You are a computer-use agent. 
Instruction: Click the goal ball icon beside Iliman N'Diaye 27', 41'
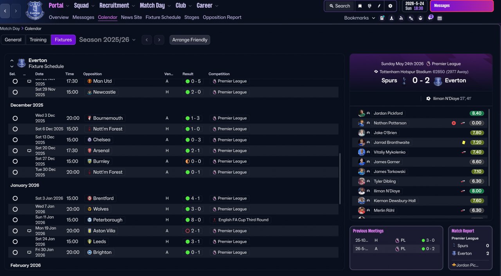tap(428, 99)
